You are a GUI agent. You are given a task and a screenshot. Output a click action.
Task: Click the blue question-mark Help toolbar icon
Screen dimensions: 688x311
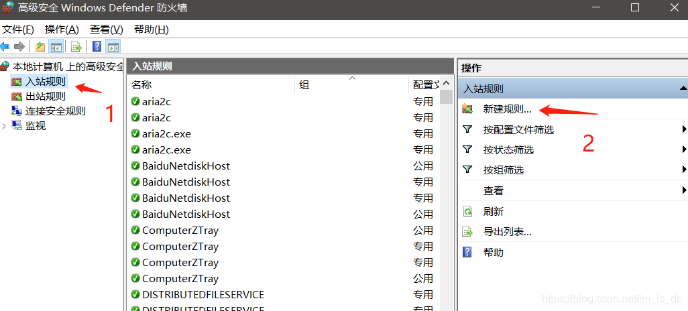97,46
